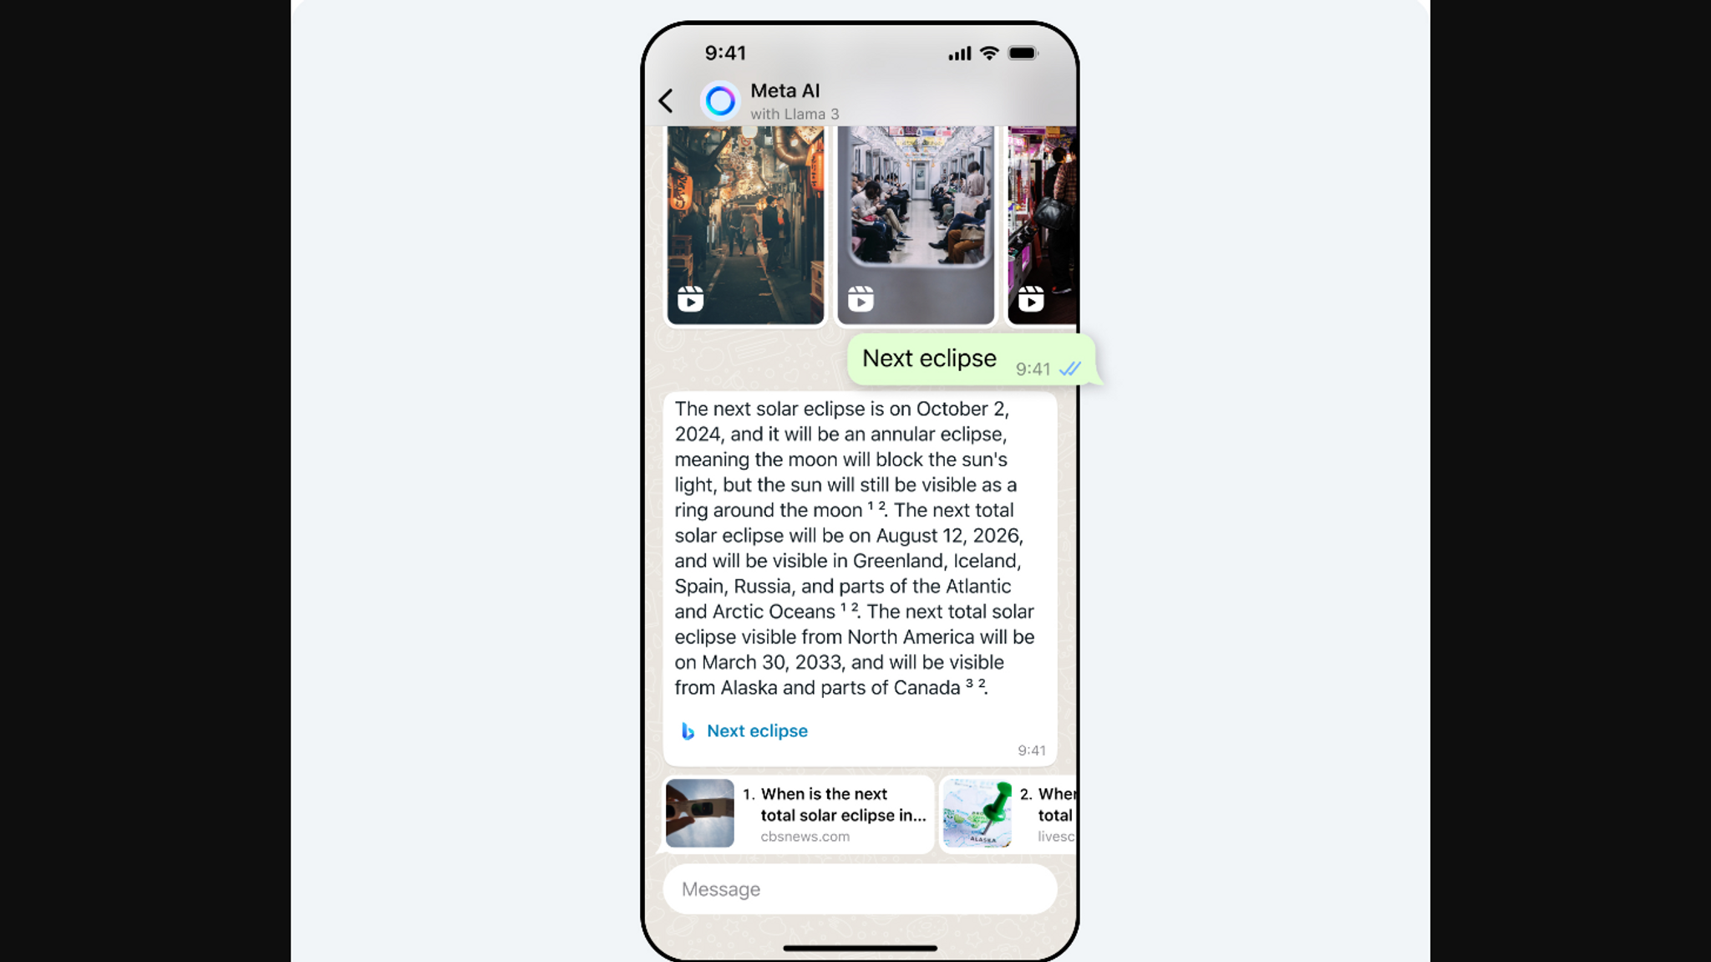Image resolution: width=1711 pixels, height=962 pixels.
Task: Tap the Meta AI profile icon
Action: (x=719, y=100)
